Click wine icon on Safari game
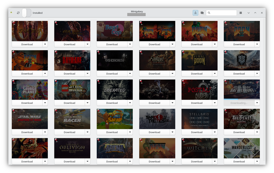Screen dimensions: 274x173 99,111
